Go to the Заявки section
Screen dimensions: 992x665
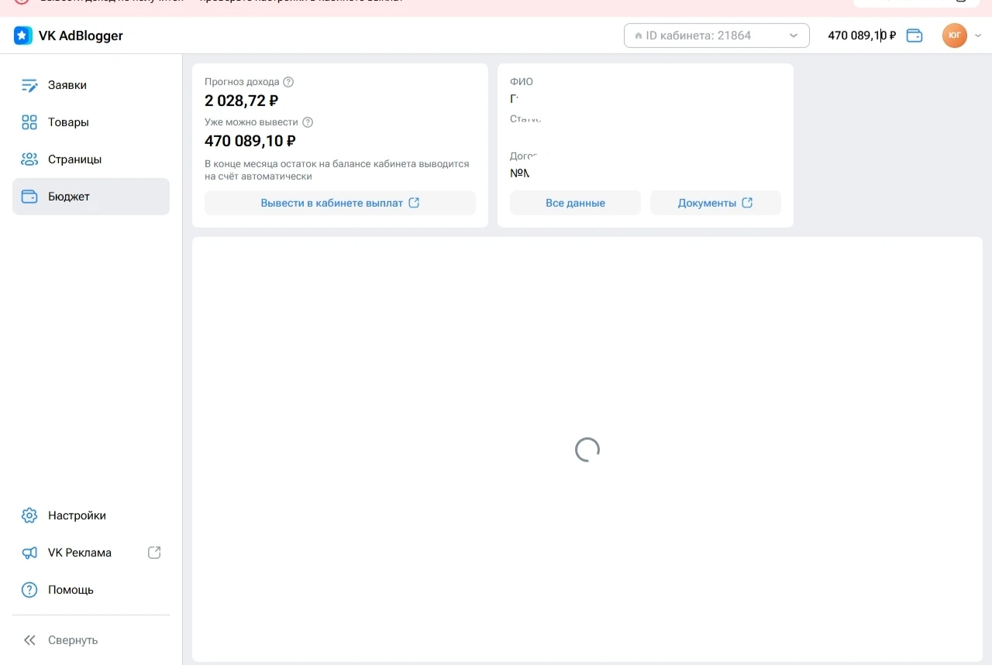coord(91,85)
